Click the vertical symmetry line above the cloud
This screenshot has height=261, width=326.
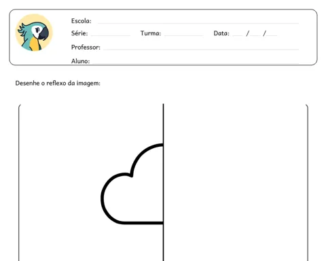click(x=163, y=124)
